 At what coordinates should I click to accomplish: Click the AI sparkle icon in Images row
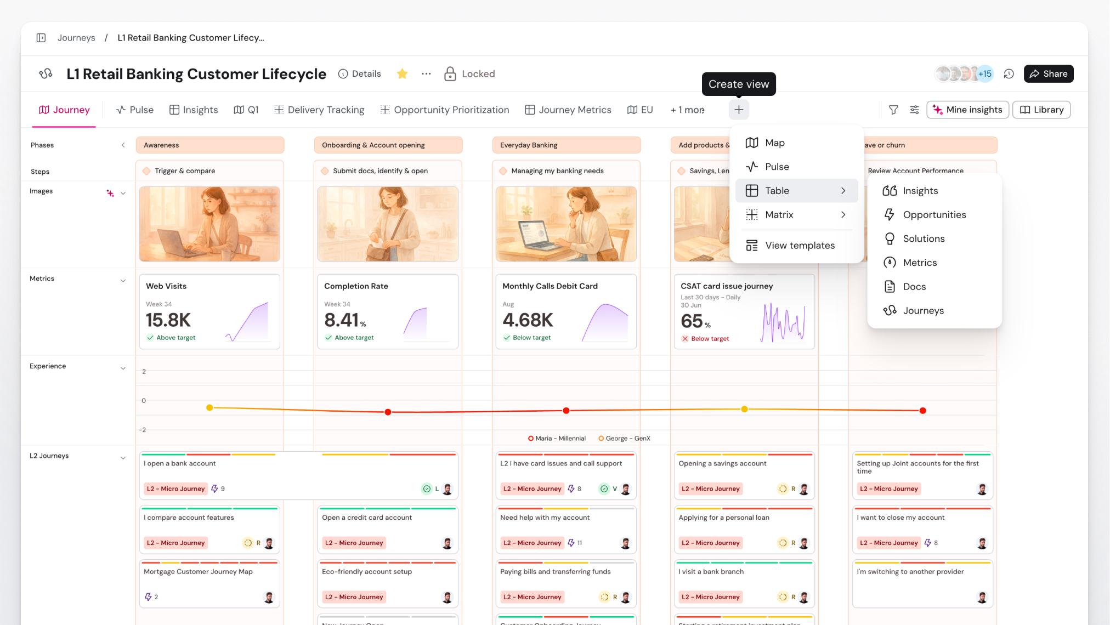coord(110,193)
